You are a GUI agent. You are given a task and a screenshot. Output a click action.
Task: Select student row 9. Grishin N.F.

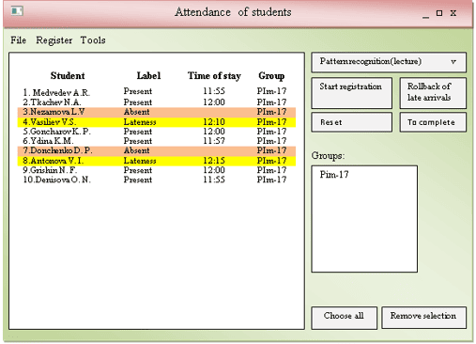pos(157,170)
